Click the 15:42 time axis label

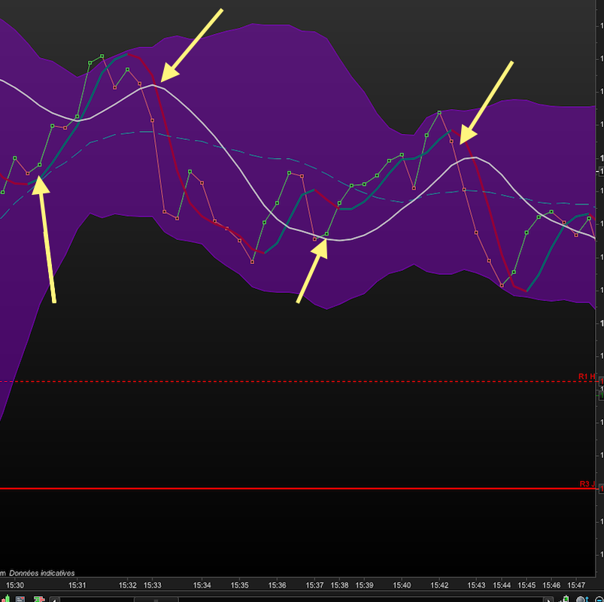[x=439, y=585]
